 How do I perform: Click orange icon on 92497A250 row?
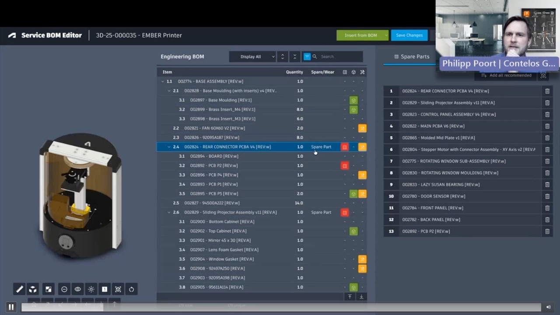pos(362,268)
